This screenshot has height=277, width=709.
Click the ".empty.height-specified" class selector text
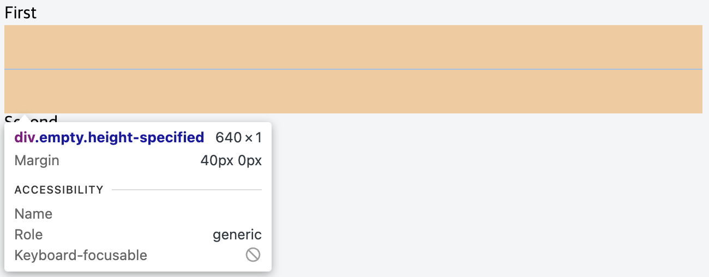tap(120, 137)
